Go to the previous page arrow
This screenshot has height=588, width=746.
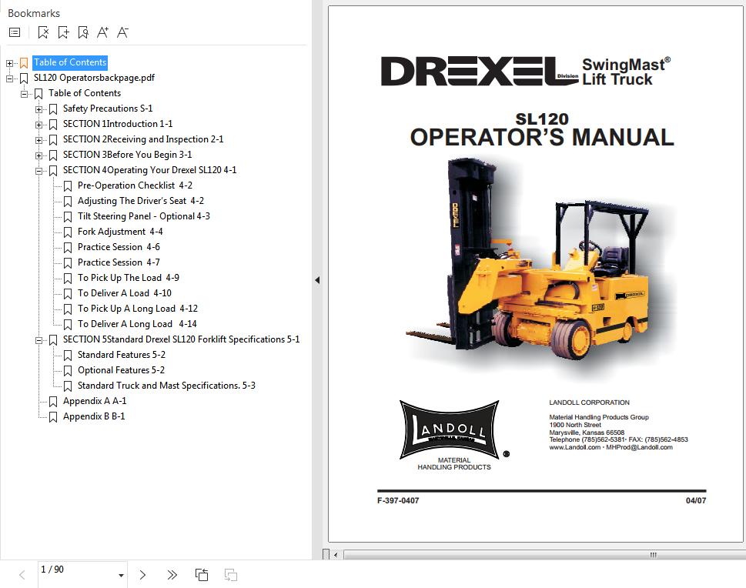click(x=22, y=575)
